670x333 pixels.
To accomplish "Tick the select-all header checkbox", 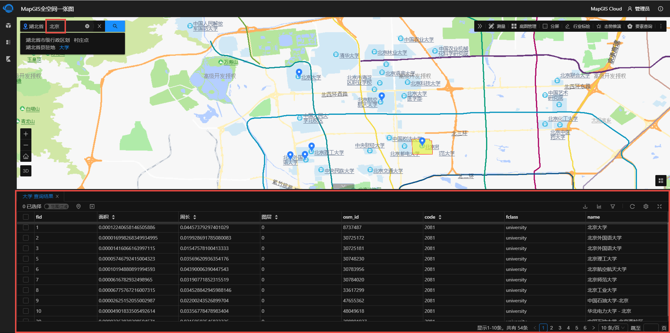I will [x=26, y=217].
